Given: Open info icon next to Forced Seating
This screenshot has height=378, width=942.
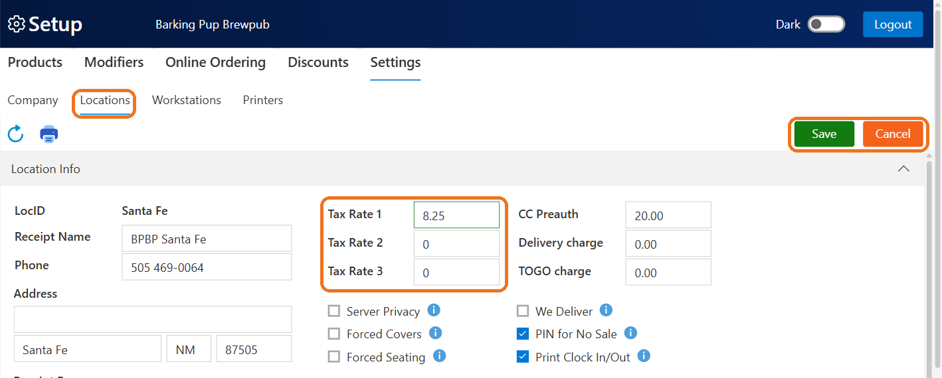Looking at the screenshot, I should 439,356.
